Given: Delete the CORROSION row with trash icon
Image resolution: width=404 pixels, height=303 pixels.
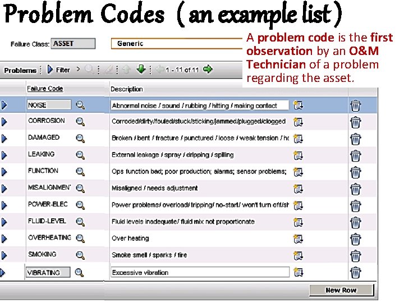Looking at the screenshot, I should tap(356, 122).
